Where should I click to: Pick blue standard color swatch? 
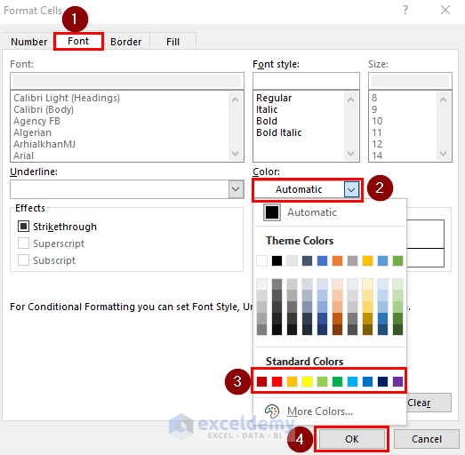(x=368, y=381)
